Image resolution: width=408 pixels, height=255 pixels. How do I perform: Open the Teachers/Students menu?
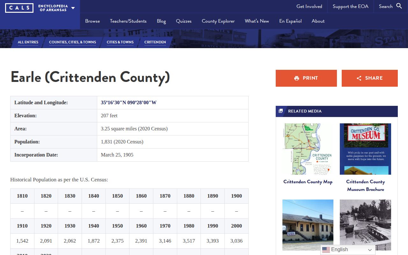click(x=128, y=21)
